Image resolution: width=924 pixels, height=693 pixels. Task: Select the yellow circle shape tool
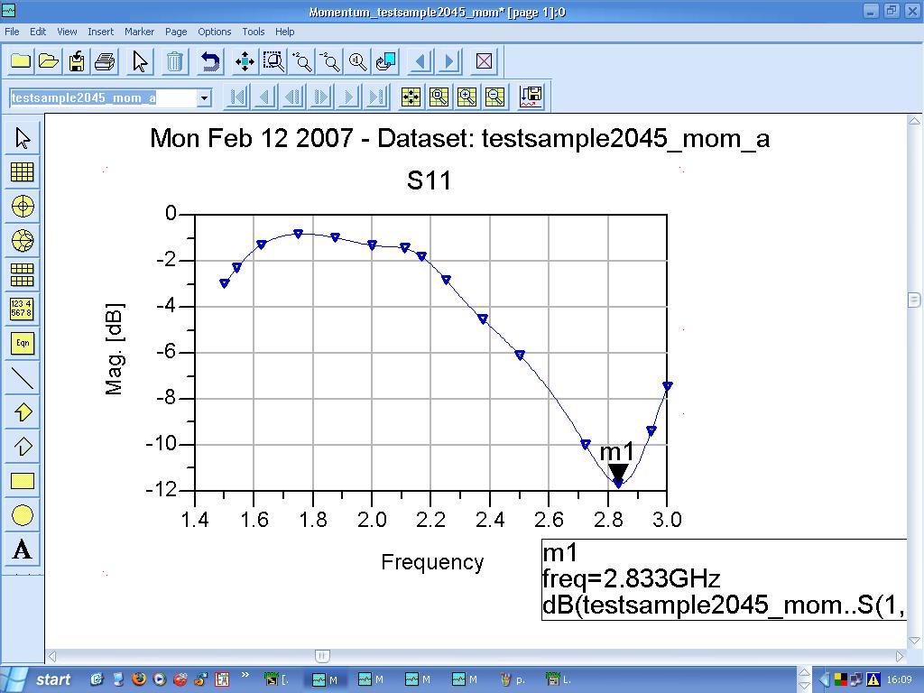tap(23, 515)
